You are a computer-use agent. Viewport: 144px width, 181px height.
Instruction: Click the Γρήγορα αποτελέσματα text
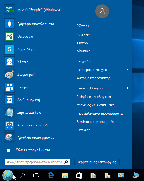[36, 24]
